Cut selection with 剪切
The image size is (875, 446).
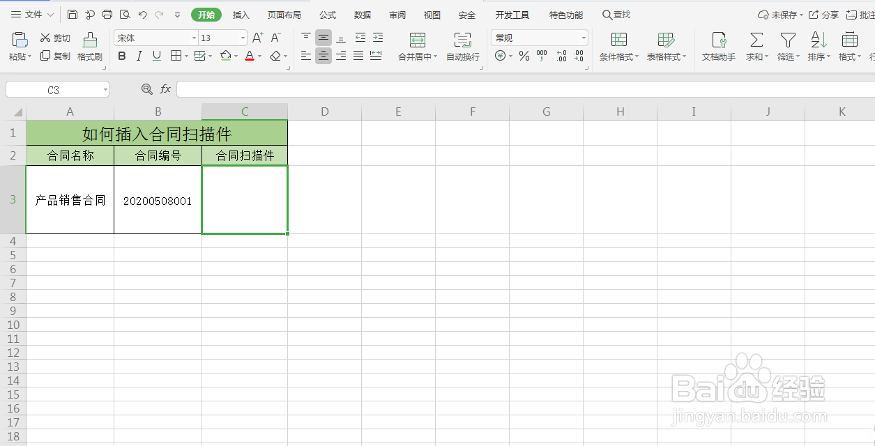point(55,38)
